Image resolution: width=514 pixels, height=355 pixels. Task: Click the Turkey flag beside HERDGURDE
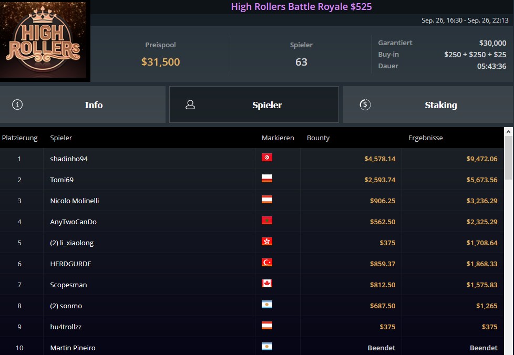click(x=267, y=263)
